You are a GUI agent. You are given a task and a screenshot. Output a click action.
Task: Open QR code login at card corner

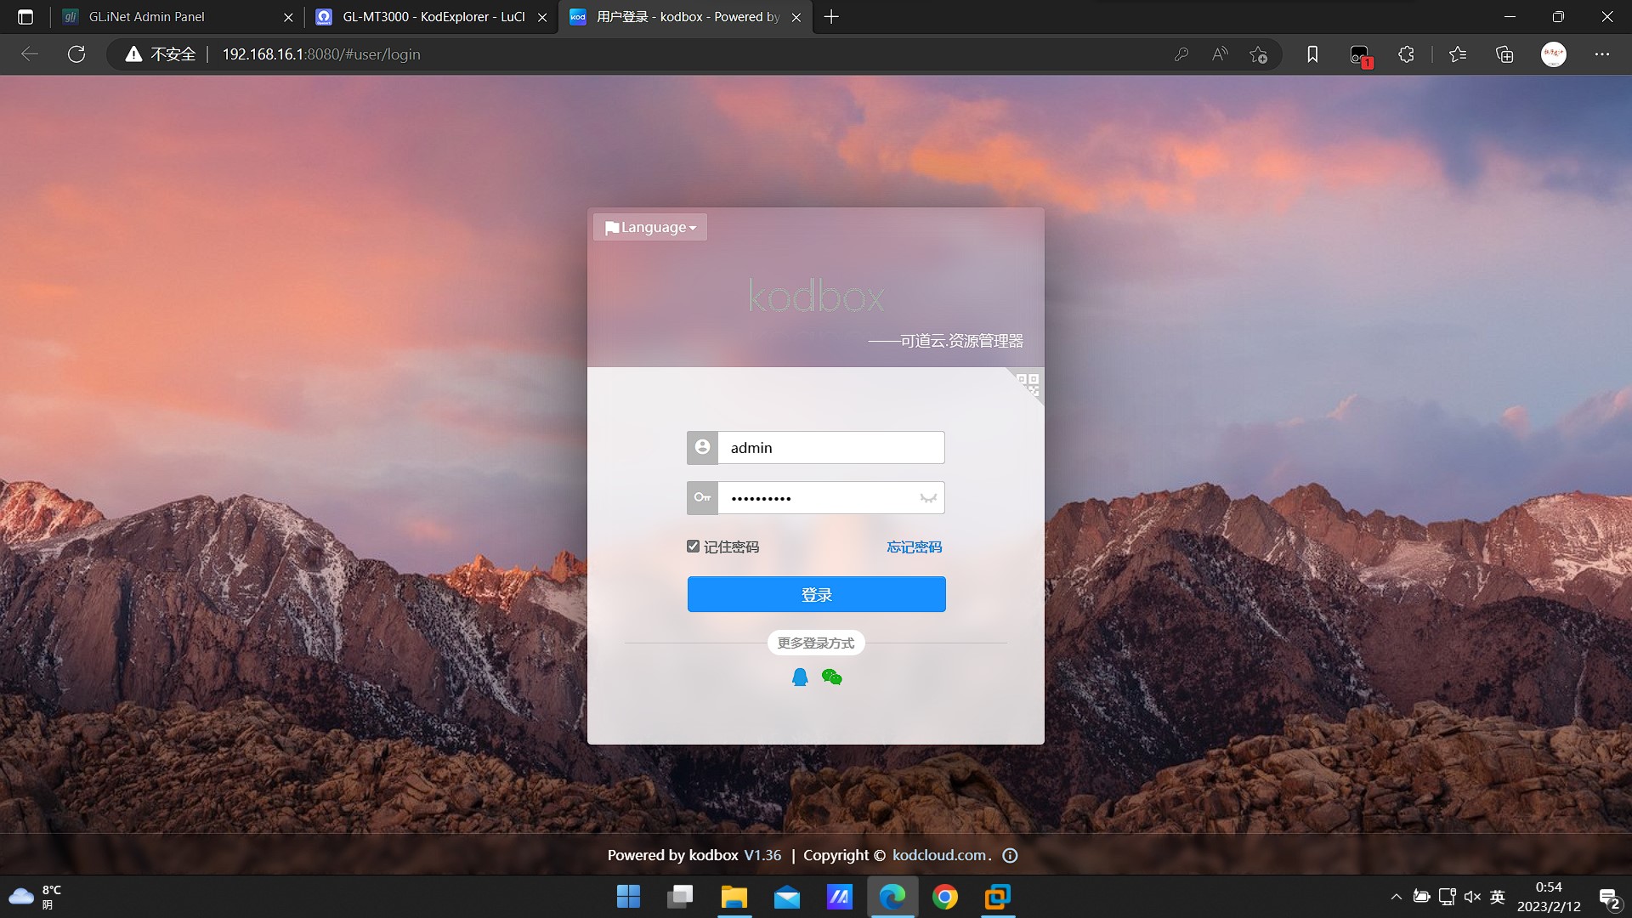click(1028, 383)
